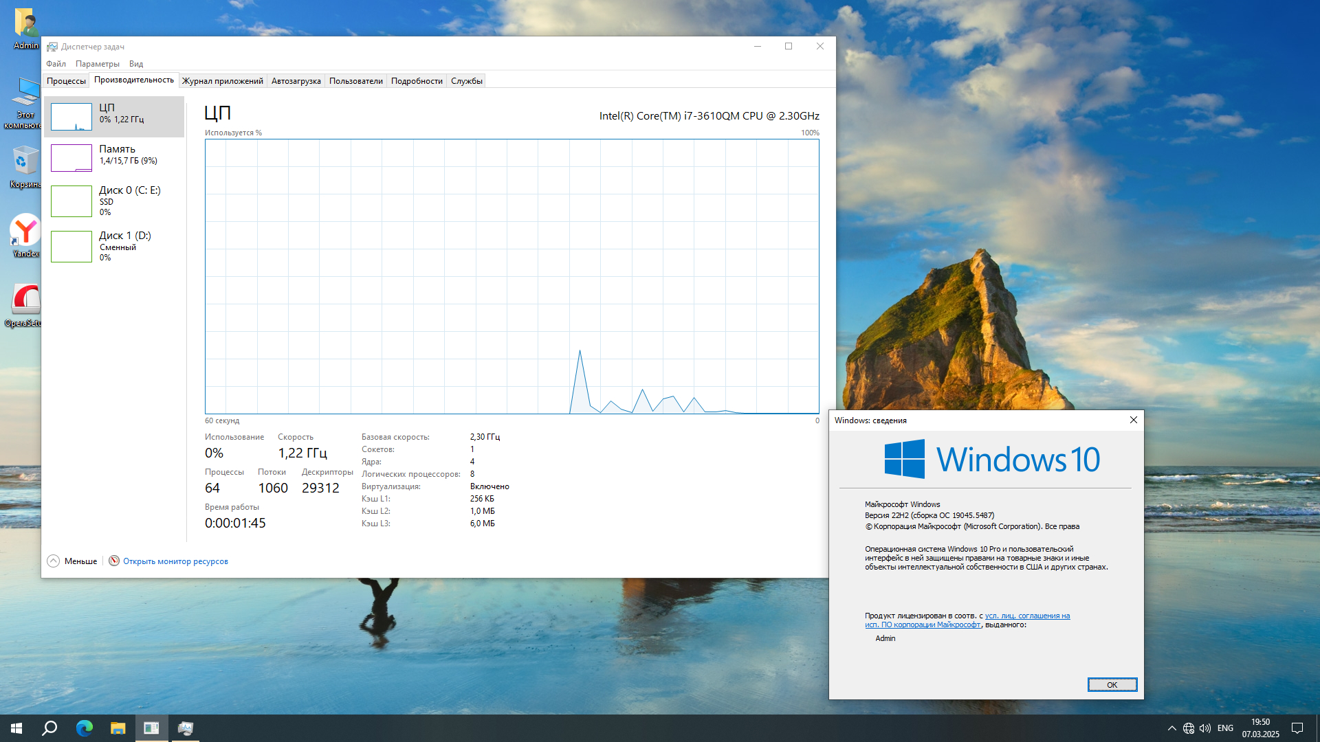Collapse view with Меньше chevron button
Viewport: 1320px width, 742px height.
pos(54,561)
